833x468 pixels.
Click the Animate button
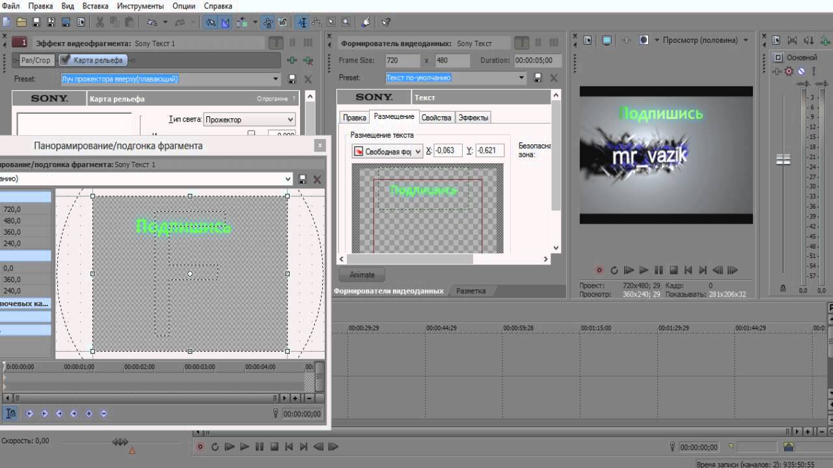(x=362, y=274)
